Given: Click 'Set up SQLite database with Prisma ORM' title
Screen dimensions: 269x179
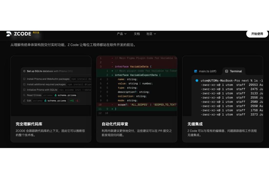Looking at the screenshot, I should coord(50,71).
